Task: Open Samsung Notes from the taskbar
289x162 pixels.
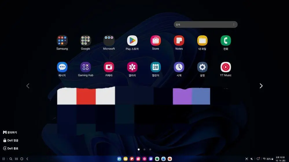Action: point(132,159)
